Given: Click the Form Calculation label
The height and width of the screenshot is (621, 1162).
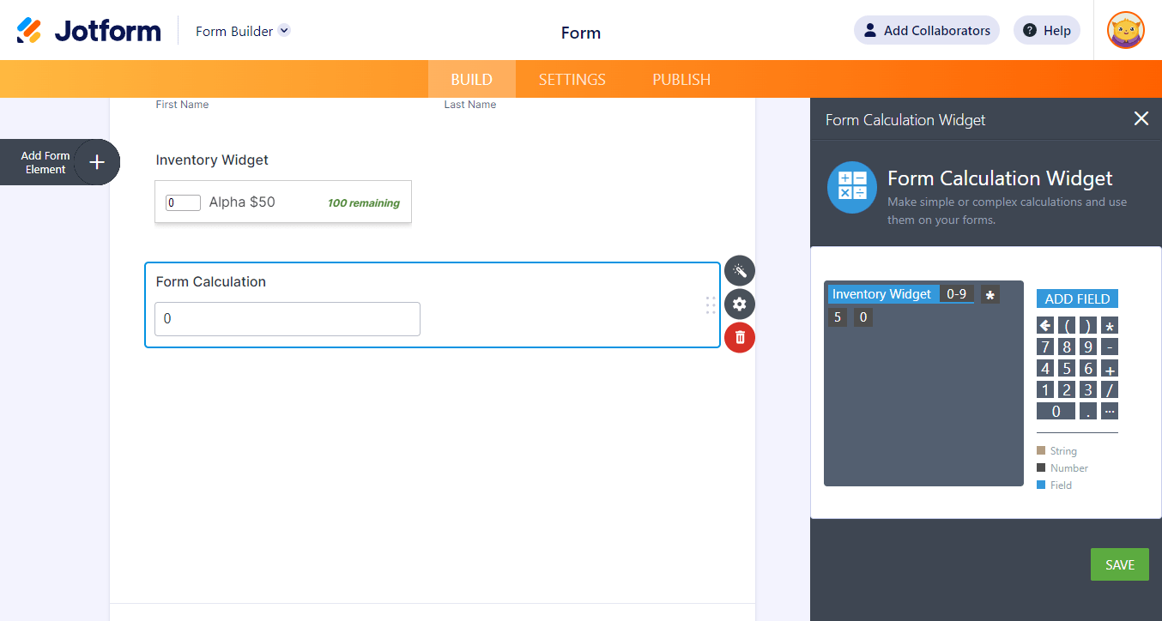Looking at the screenshot, I should (211, 281).
